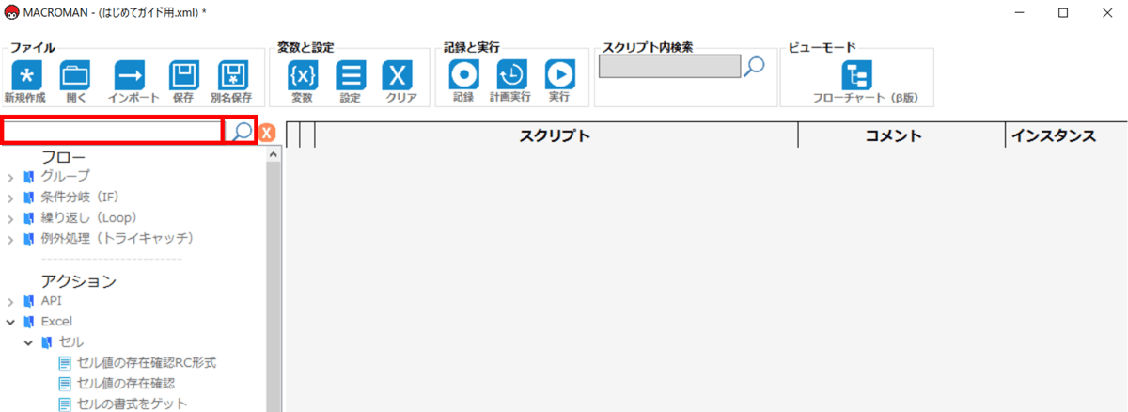Click the スクリプト column header
Screen dimensions: 1128x412
coord(556,135)
